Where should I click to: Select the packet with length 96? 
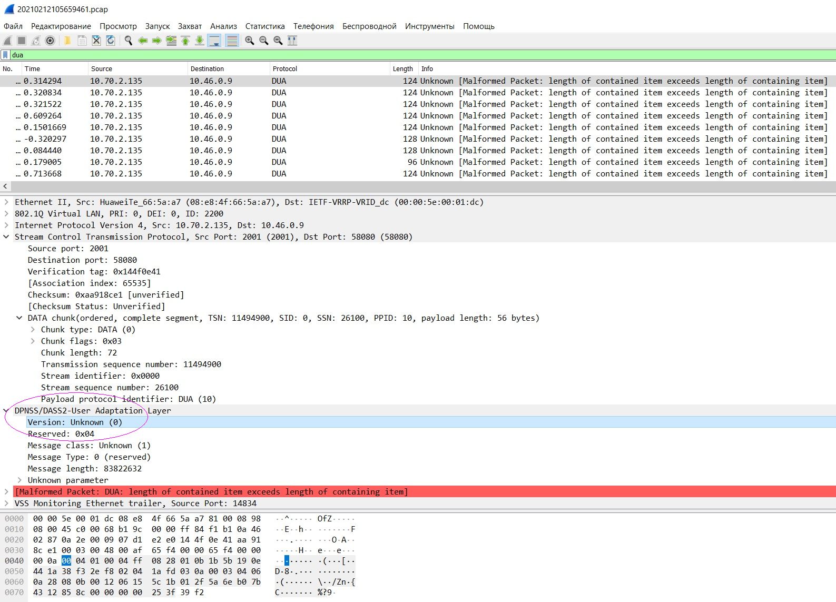coord(418,162)
